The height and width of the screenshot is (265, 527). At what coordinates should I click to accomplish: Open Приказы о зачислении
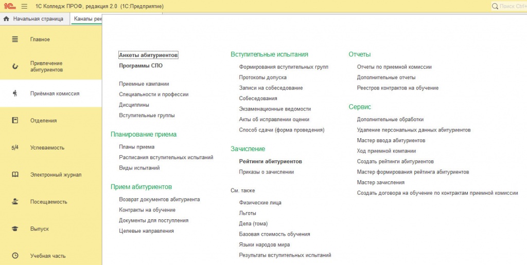[x=266, y=172]
